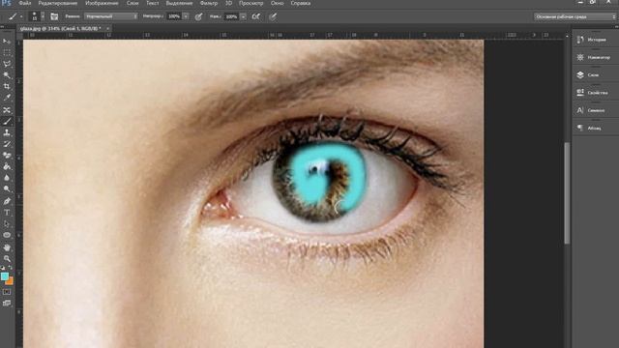Screen dimensions: 619x348
Task: Click the opacity 100% value field
Action: [174, 16]
